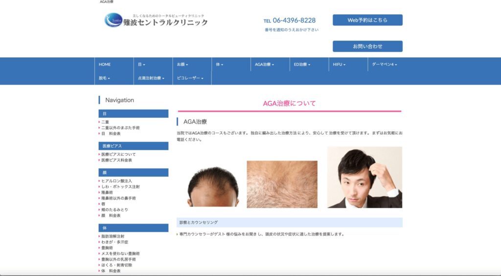This screenshot has height=276, width=501.
Task: Open 医療ピアスについて in the sidebar
Action: pos(118,155)
